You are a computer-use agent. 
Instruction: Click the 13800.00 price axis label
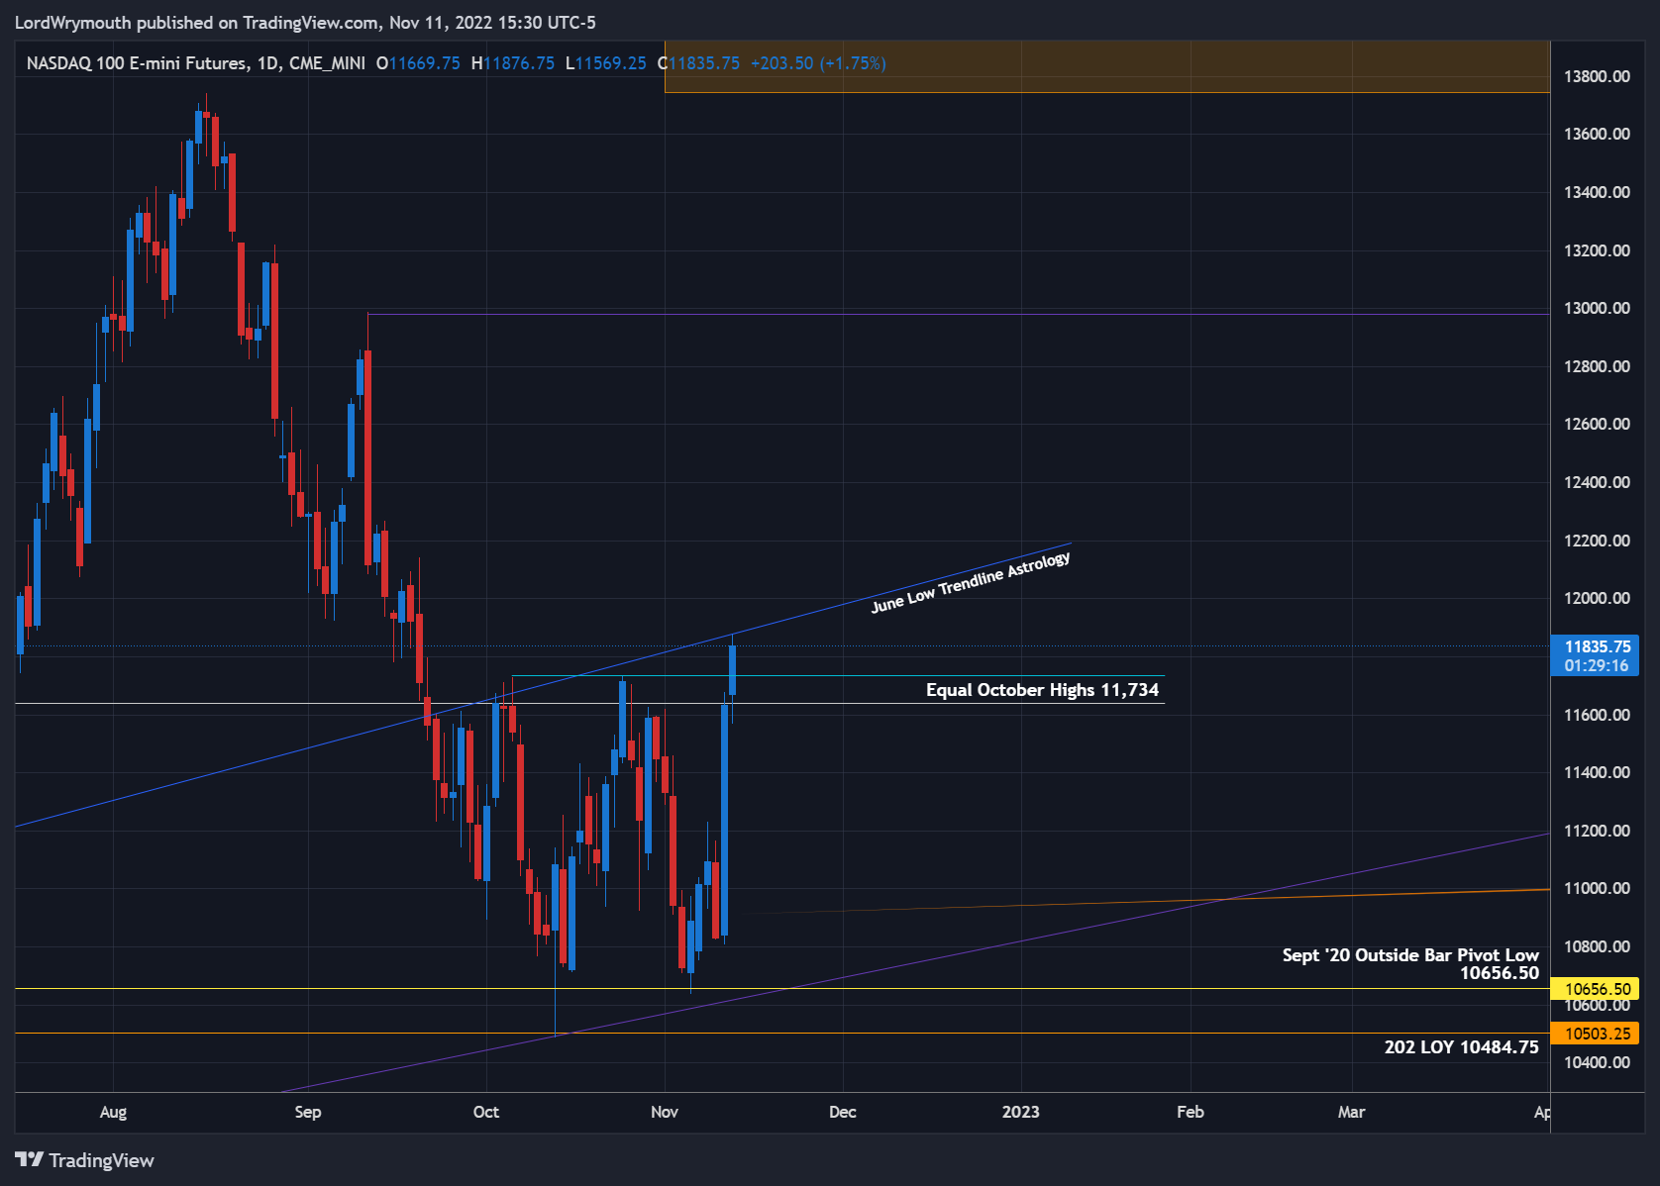pyautogui.click(x=1597, y=76)
